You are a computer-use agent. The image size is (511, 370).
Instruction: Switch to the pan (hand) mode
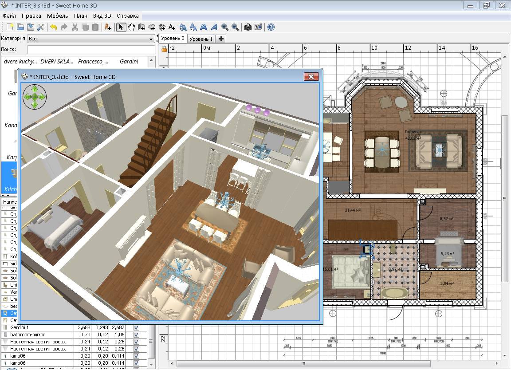point(132,27)
